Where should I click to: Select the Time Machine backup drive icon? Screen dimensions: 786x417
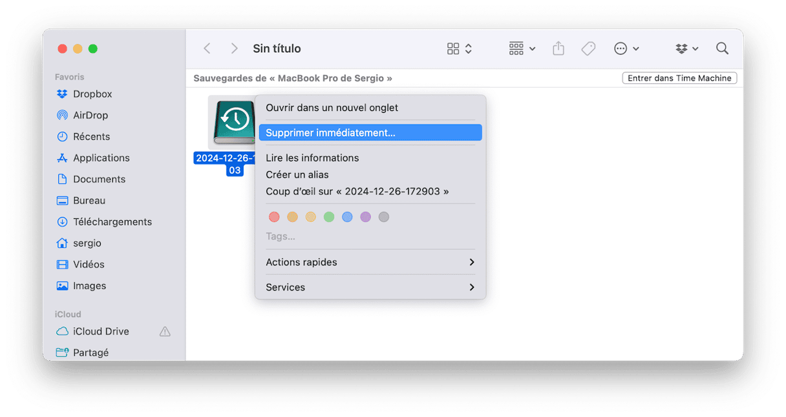233,122
